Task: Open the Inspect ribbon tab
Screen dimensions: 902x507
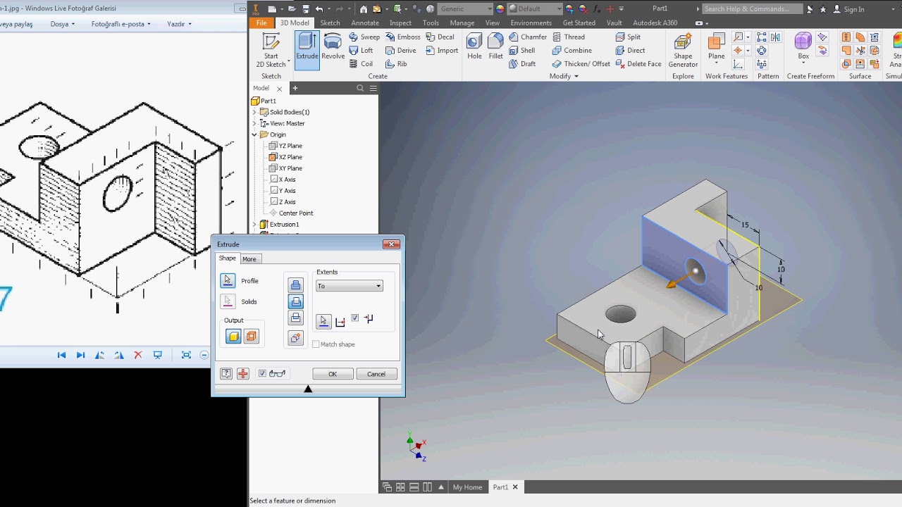Action: (x=400, y=23)
